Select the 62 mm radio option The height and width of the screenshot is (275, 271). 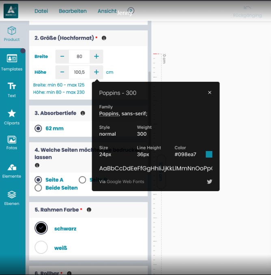pyautogui.click(x=38, y=128)
